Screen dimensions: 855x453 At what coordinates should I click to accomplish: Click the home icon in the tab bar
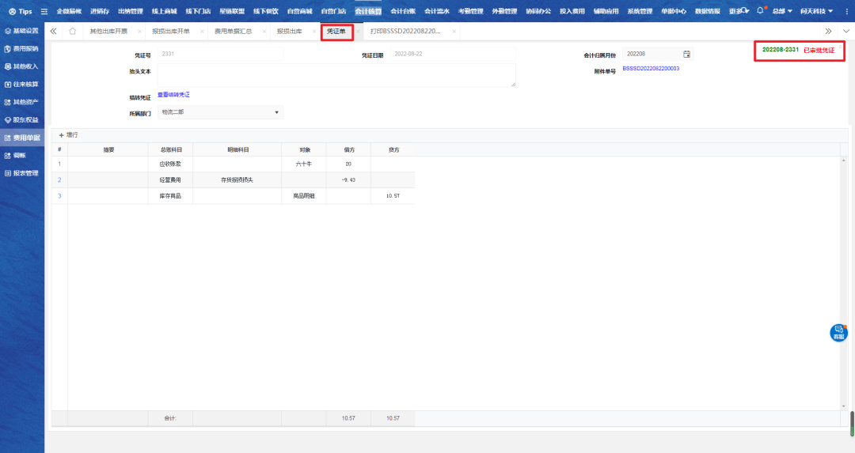point(73,32)
